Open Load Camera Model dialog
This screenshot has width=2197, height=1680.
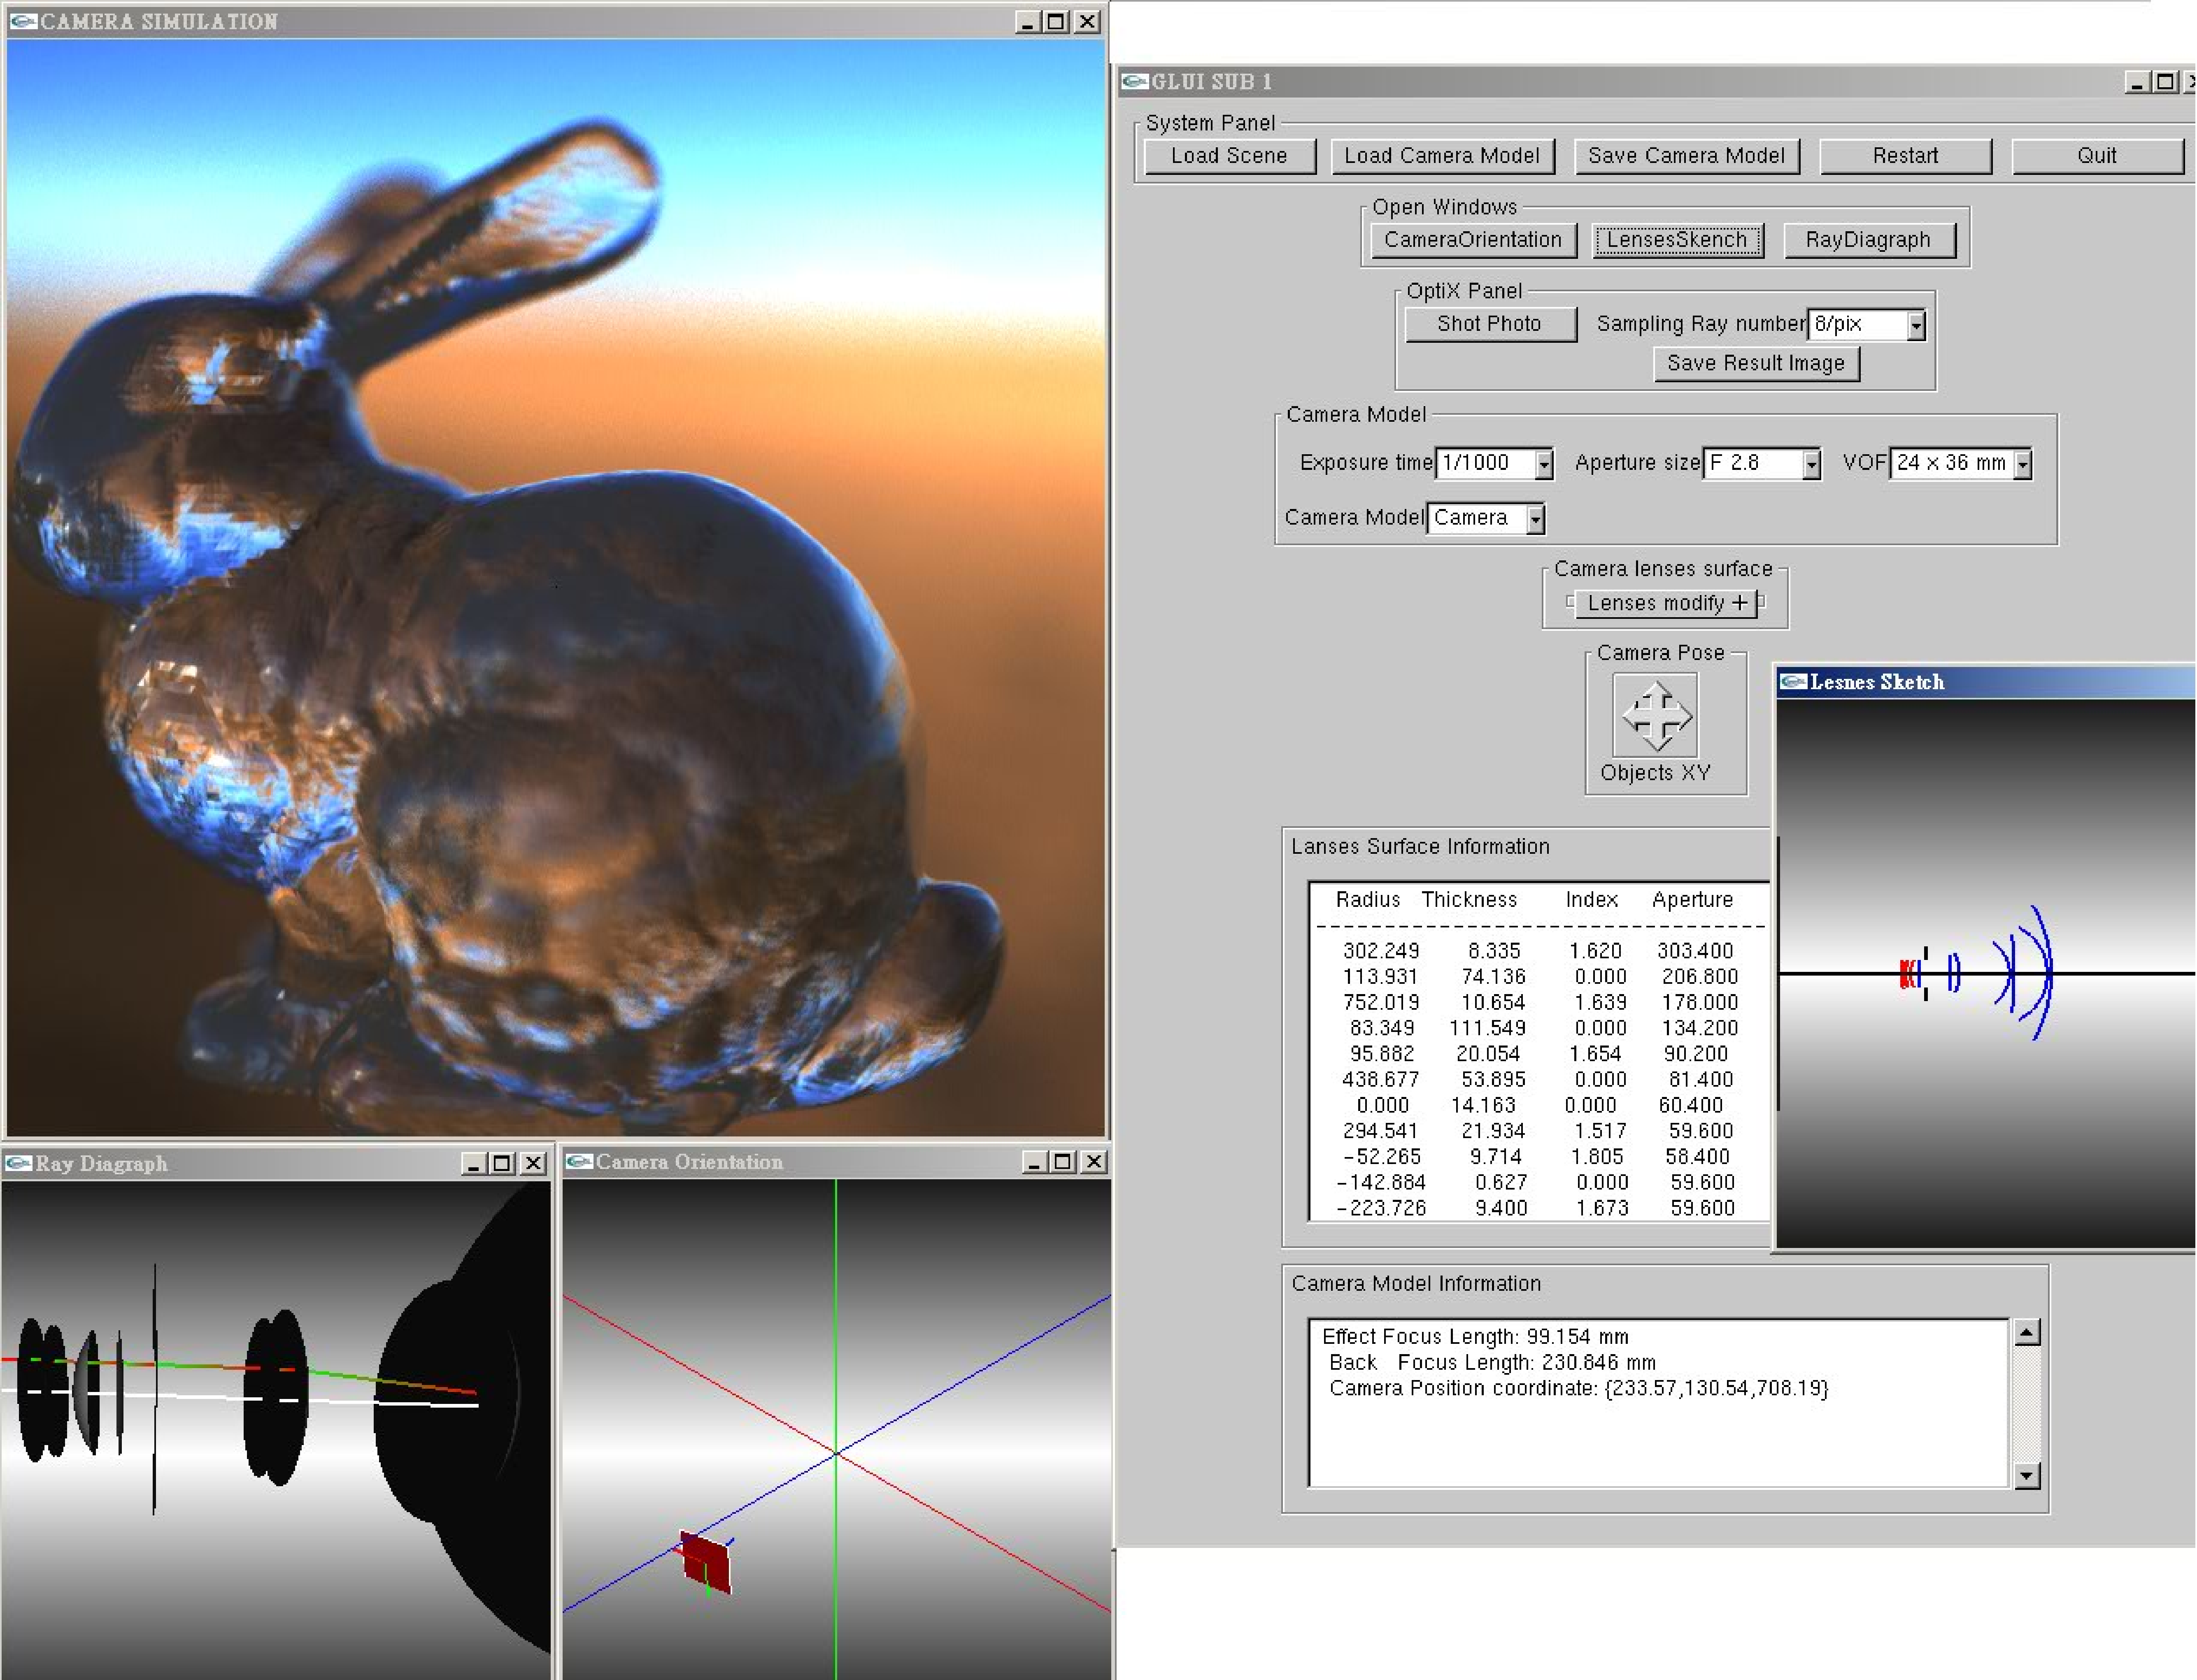tap(1442, 156)
